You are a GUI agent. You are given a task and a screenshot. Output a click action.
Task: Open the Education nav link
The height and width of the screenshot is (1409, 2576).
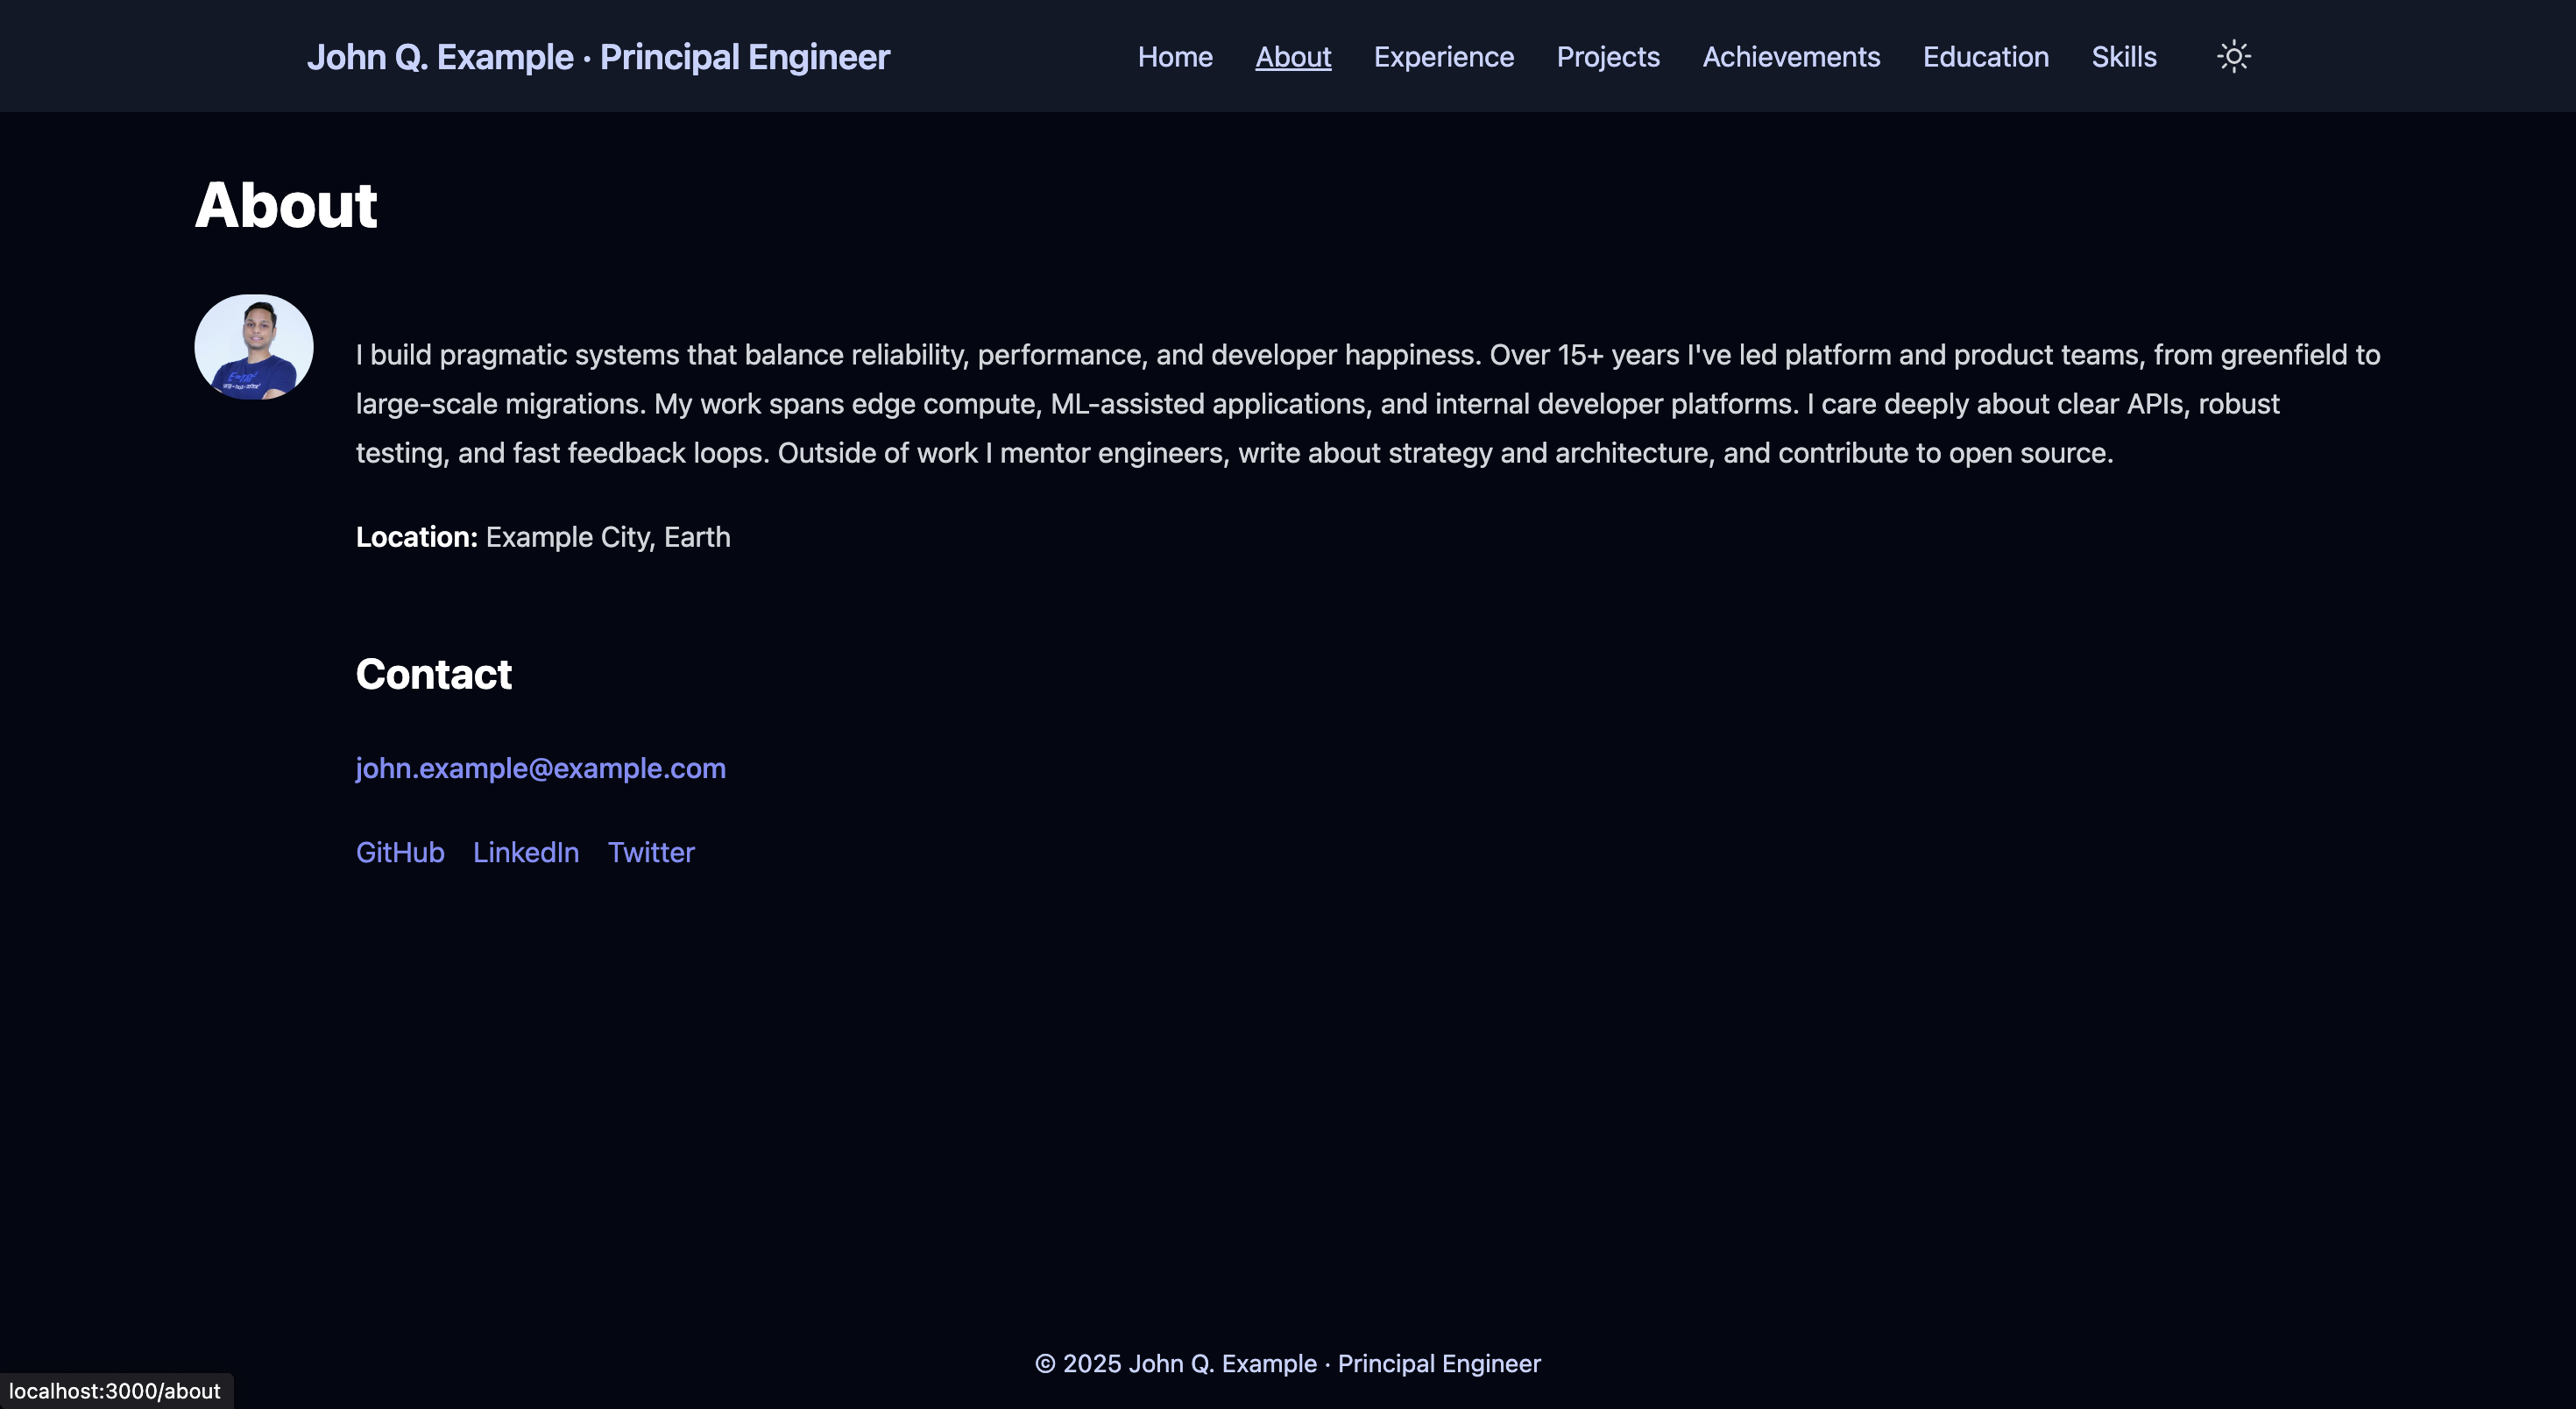pos(1985,57)
